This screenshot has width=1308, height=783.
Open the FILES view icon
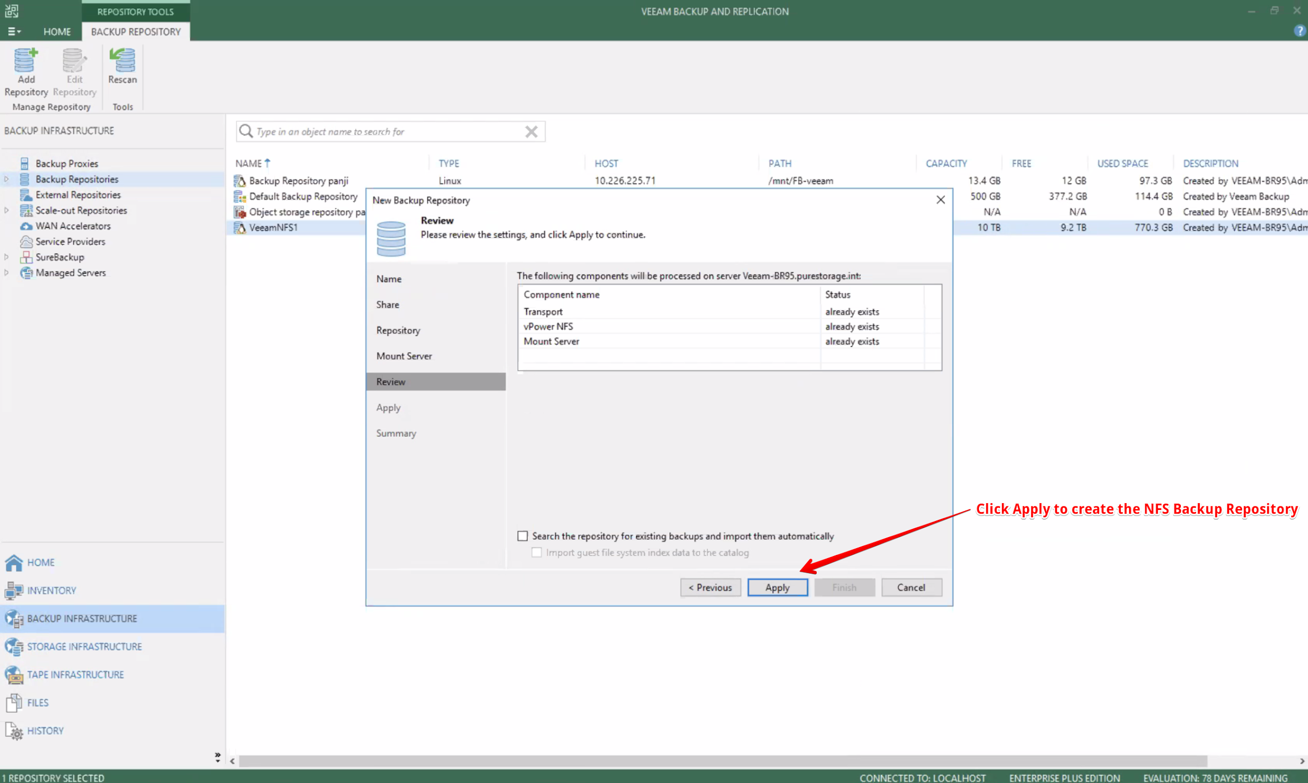pyautogui.click(x=14, y=703)
